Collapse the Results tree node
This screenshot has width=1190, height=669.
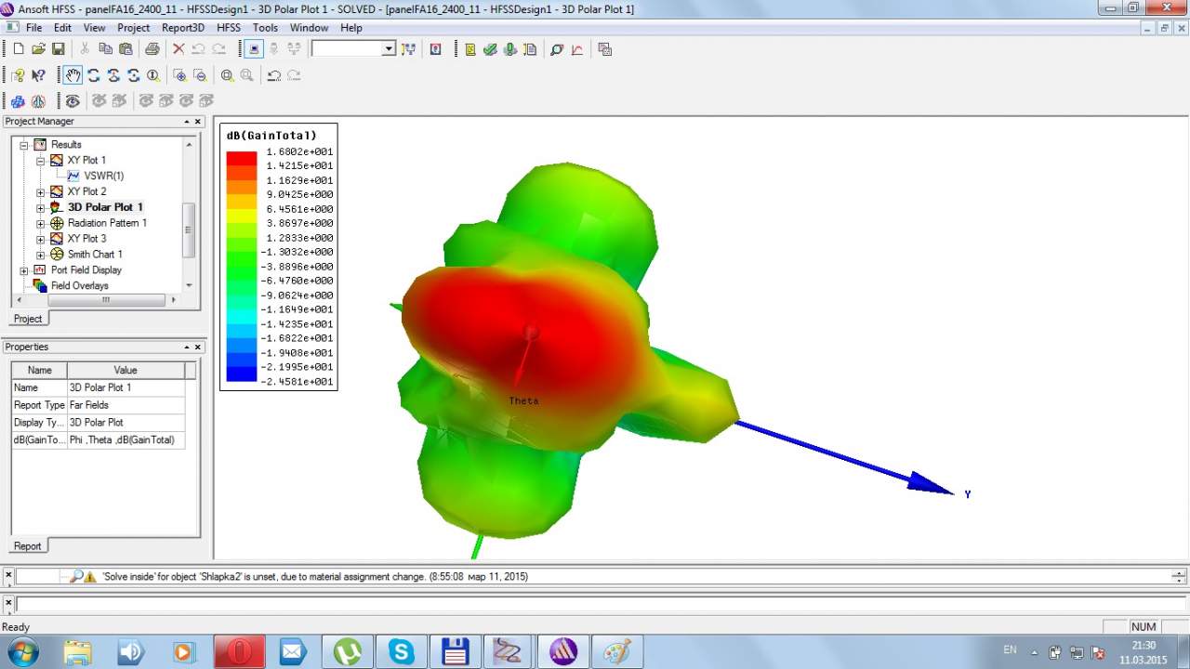[25, 145]
